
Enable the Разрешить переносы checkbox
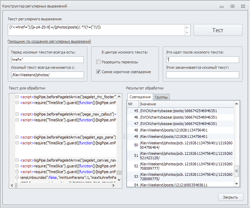pos(99,62)
